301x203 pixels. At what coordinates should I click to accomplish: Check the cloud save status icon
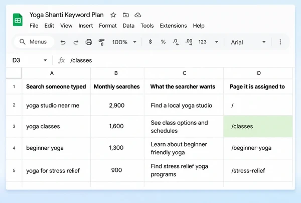(138, 15)
